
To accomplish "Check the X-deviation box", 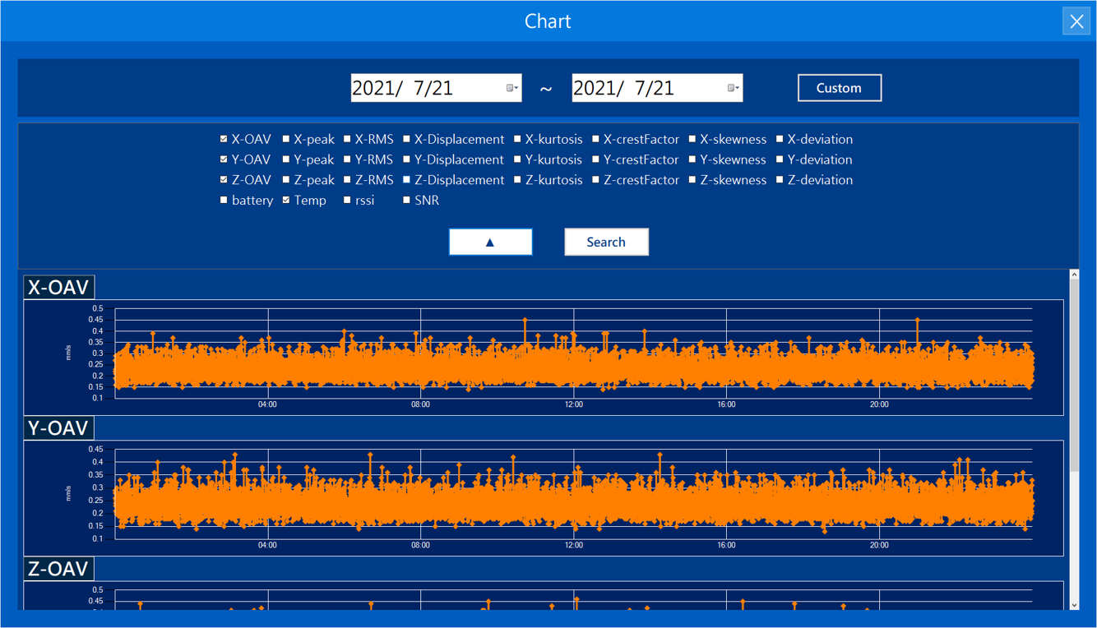I will click(780, 139).
